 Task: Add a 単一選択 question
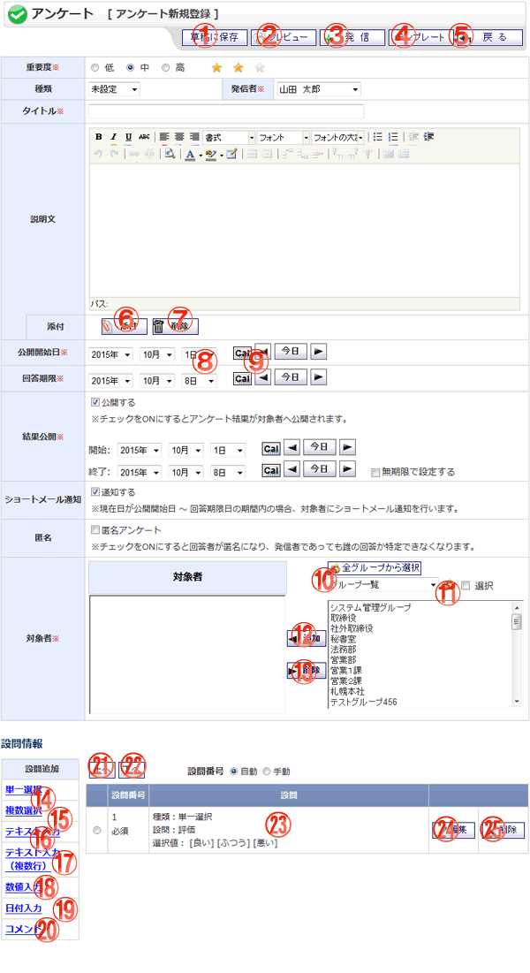(24, 789)
